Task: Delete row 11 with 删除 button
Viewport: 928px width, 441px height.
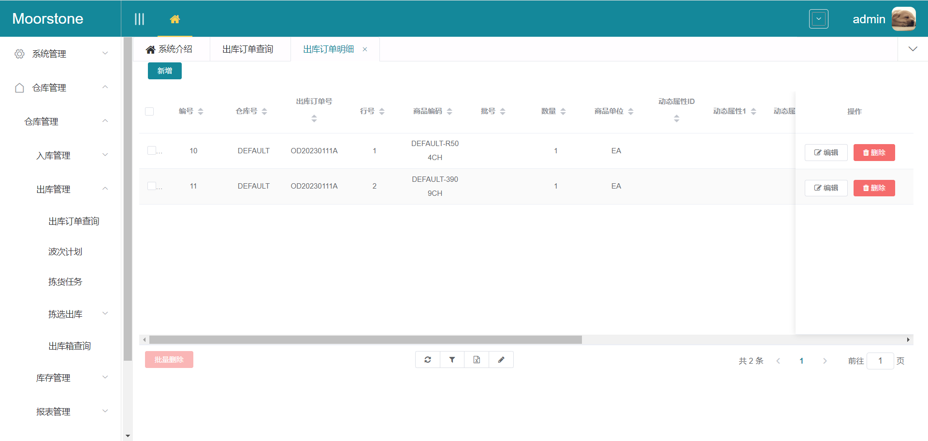Action: click(x=874, y=188)
